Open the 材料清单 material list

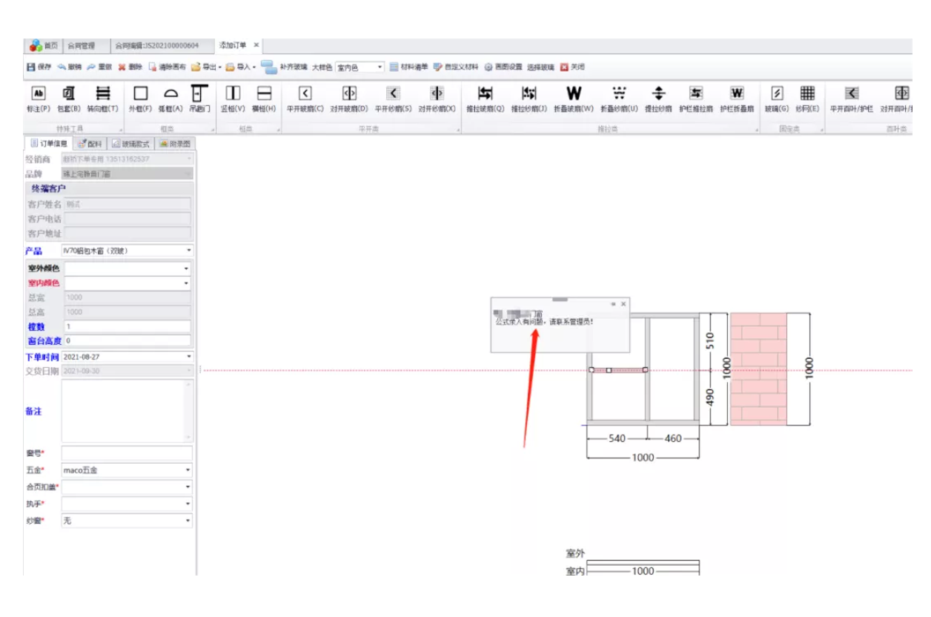[x=408, y=67]
